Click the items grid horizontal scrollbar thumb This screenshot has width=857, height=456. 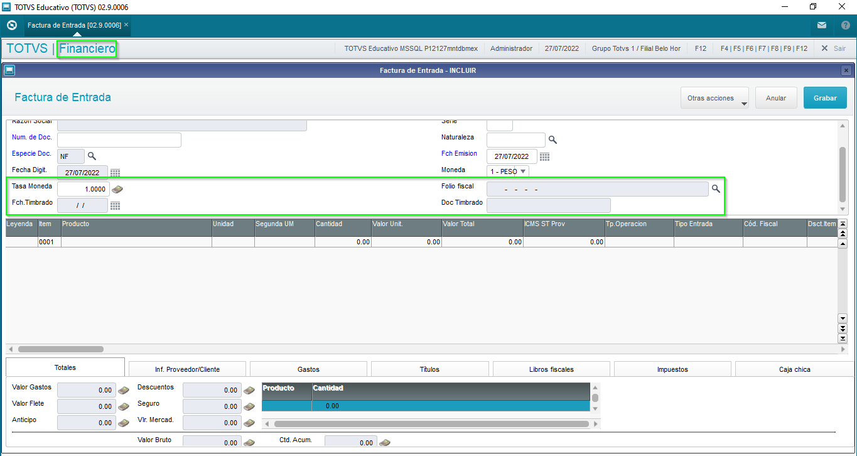pos(60,349)
